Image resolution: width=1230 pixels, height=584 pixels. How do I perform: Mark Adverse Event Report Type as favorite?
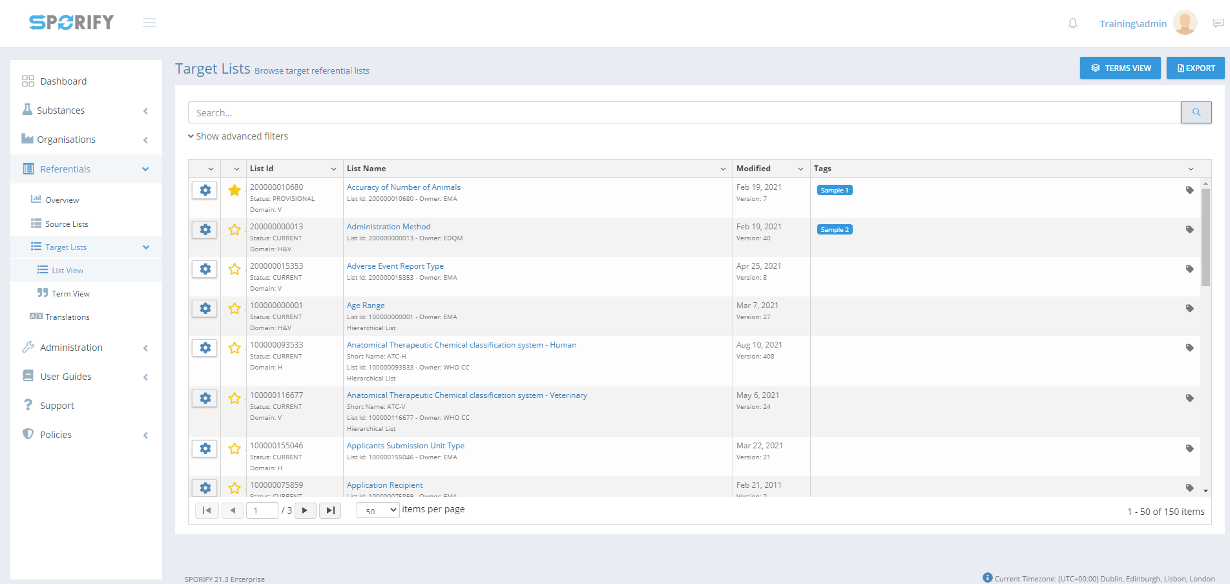(235, 269)
